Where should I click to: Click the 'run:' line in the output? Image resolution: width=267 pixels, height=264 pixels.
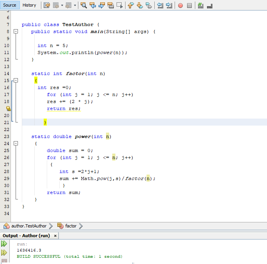pyautogui.click(x=22, y=244)
